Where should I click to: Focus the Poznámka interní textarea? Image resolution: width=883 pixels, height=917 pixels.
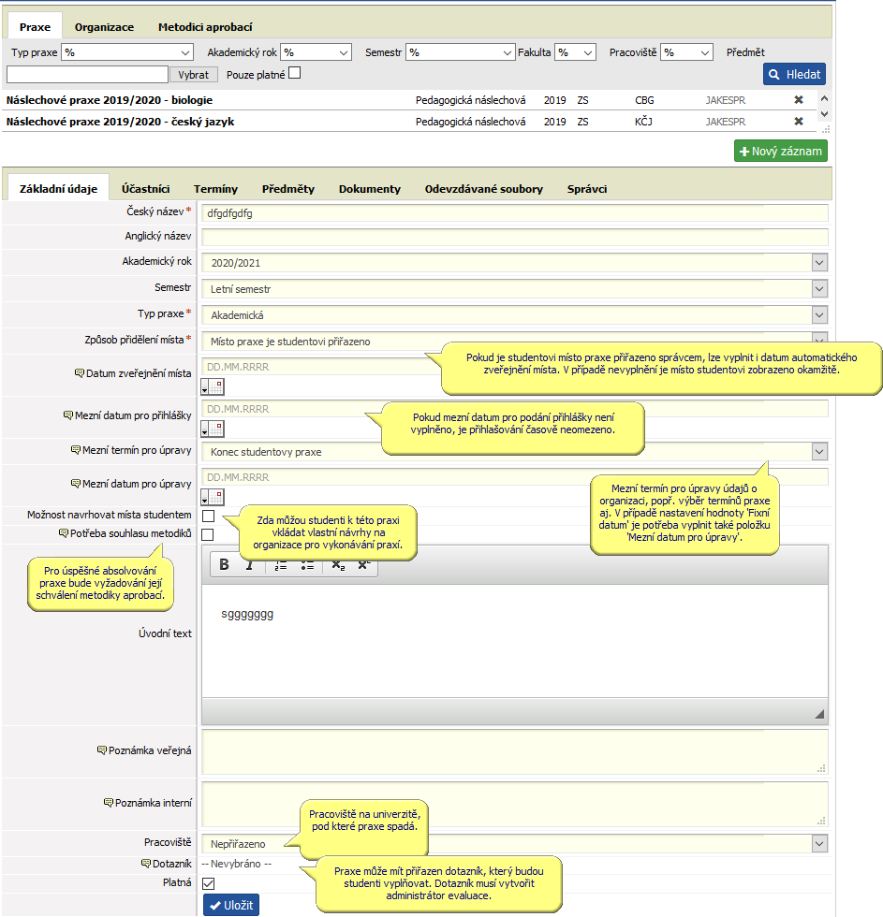515,804
